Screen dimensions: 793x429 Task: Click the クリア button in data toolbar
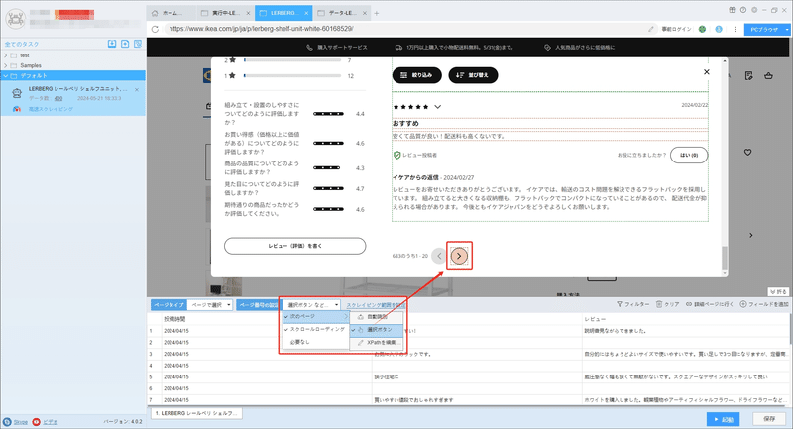(667, 304)
